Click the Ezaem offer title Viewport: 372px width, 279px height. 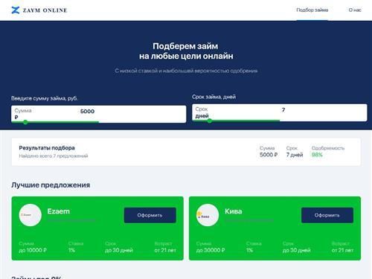coord(59,211)
